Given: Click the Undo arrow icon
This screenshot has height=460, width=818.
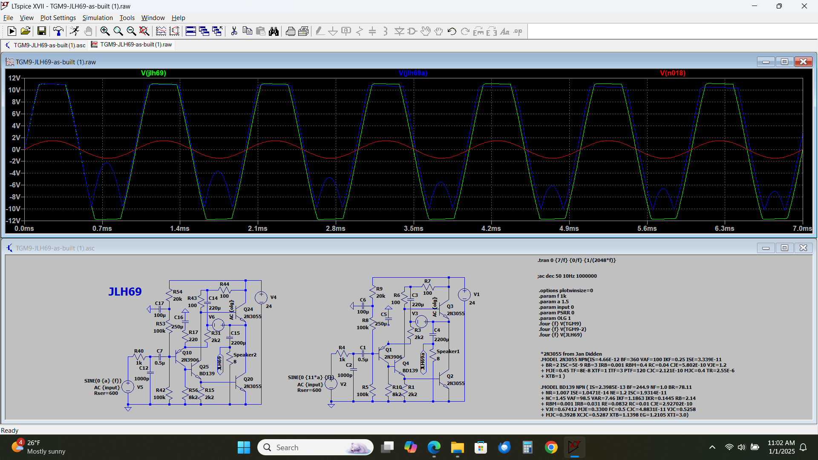Looking at the screenshot, I should (x=452, y=31).
